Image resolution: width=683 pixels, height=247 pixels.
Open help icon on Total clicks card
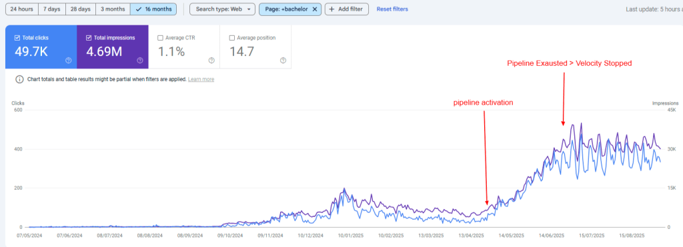(x=69, y=61)
